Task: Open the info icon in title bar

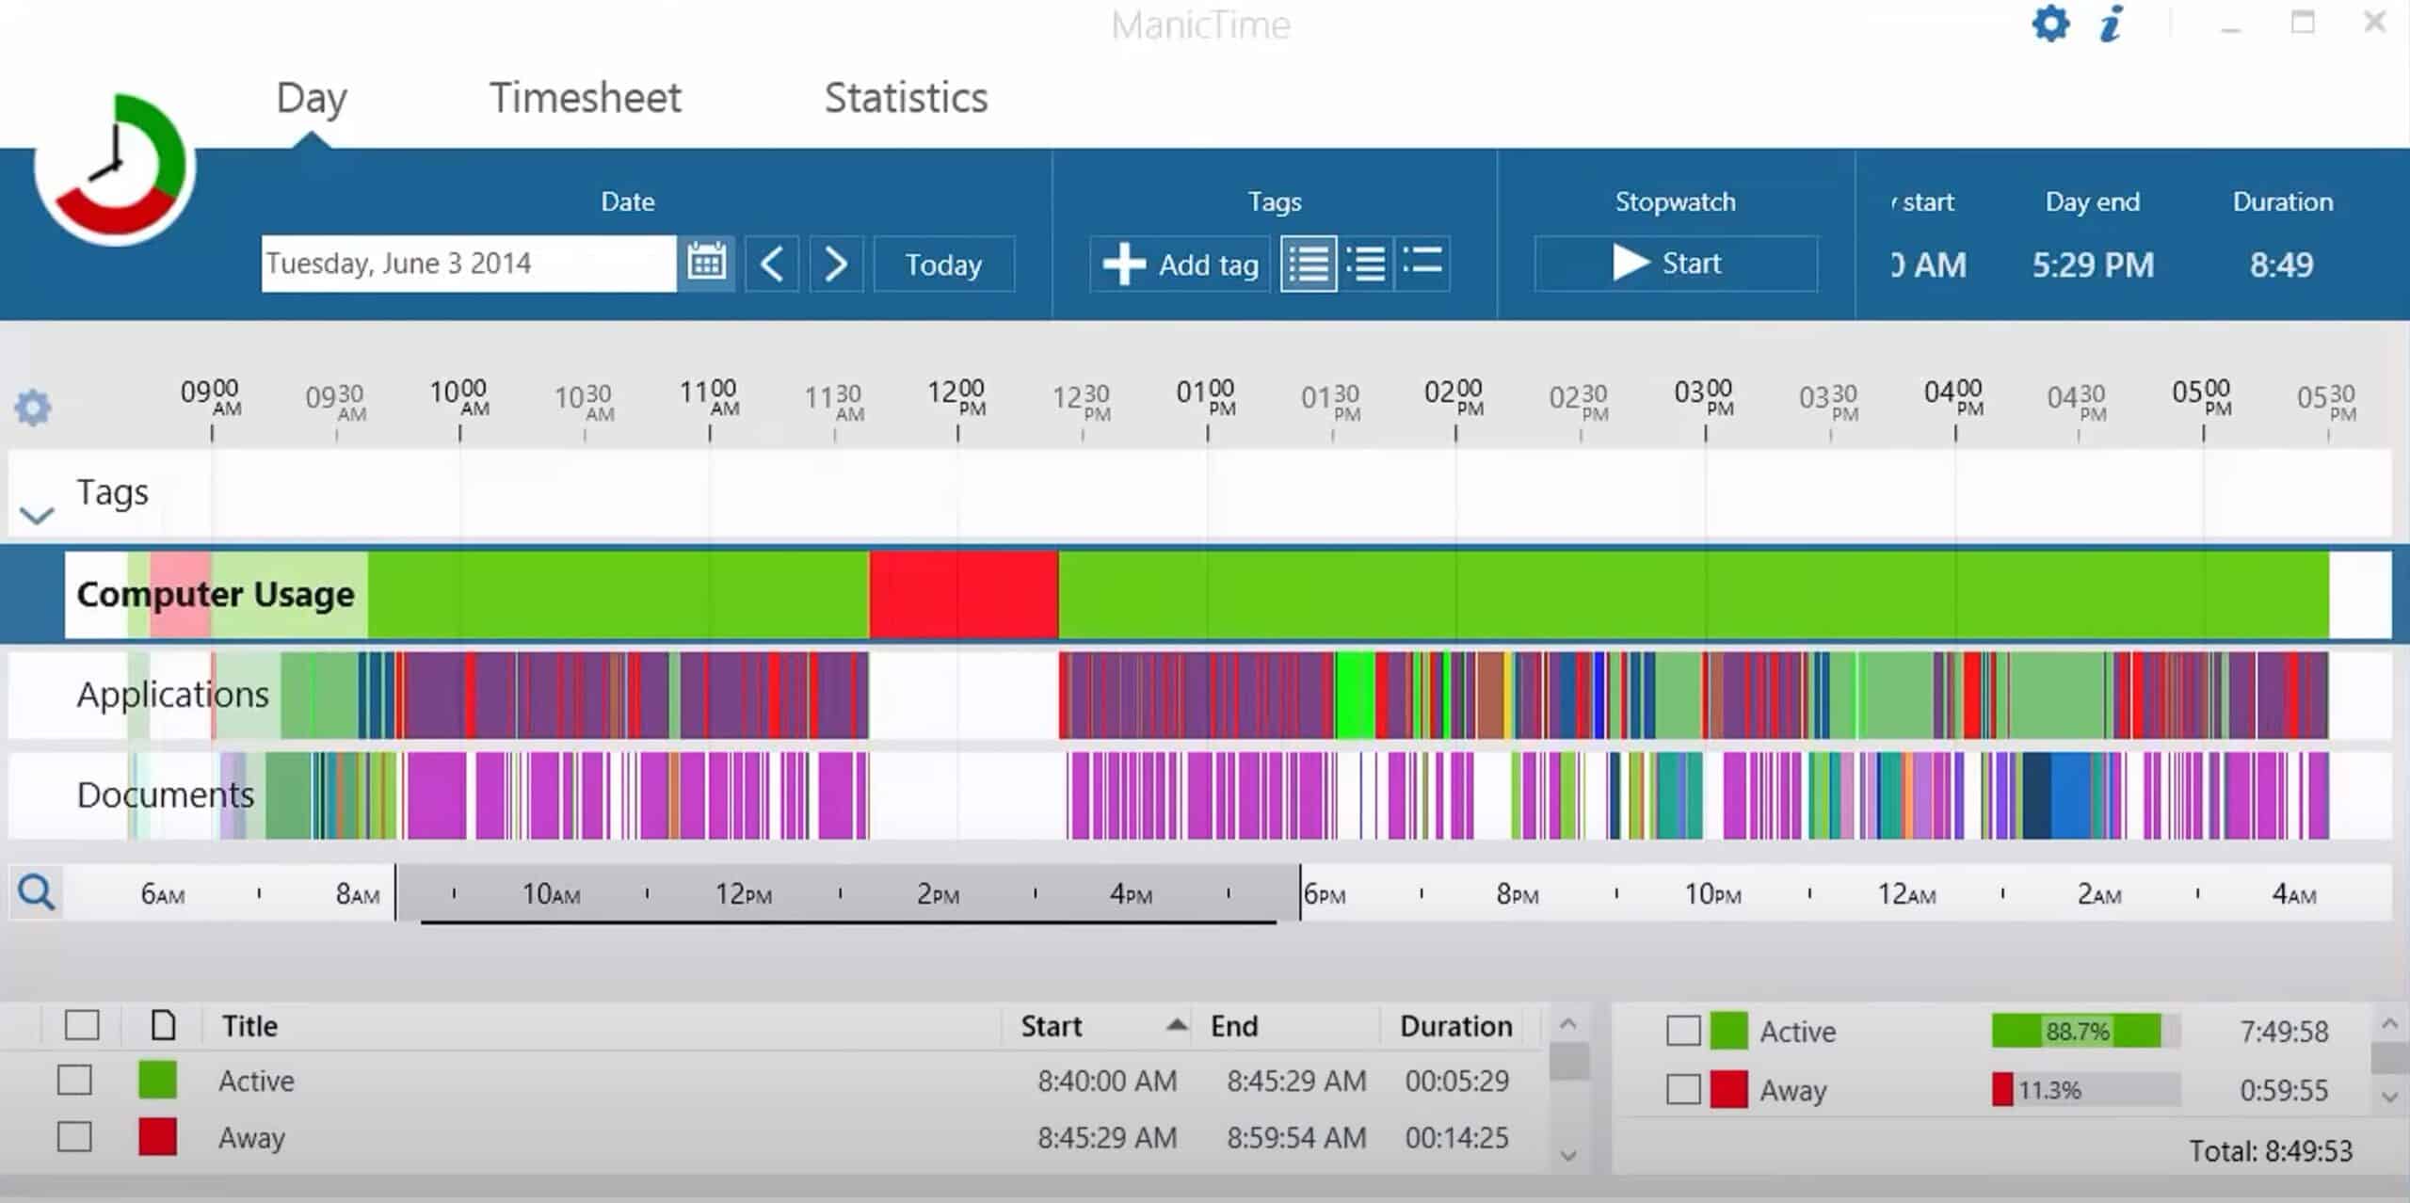Action: [x=2112, y=24]
